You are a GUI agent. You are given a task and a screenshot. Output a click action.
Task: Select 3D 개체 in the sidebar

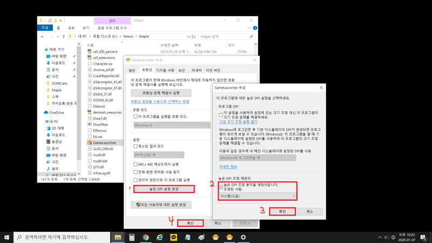pyautogui.click(x=55, y=128)
